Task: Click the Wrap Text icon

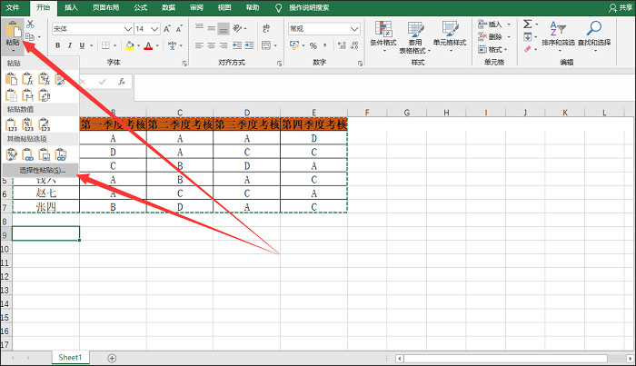Action: coord(266,28)
